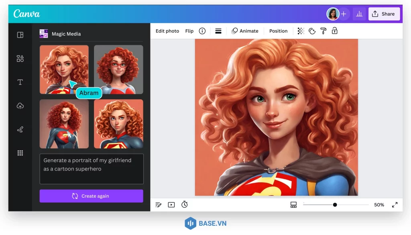Click the Share button

384,14
